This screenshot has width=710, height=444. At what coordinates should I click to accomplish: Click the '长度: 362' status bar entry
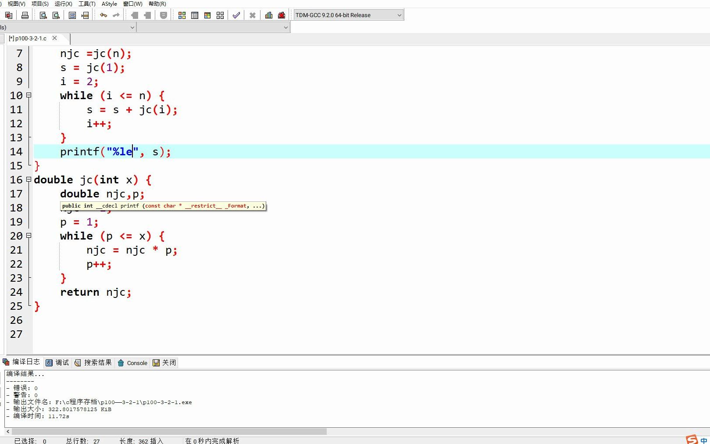[x=134, y=440]
